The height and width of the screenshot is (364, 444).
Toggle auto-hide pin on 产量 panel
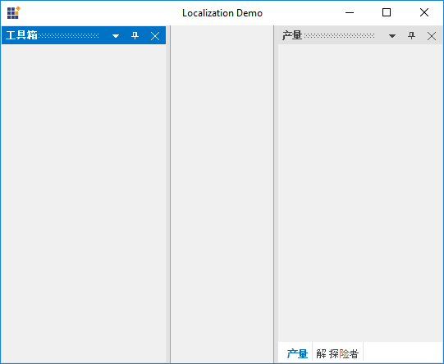coord(411,35)
